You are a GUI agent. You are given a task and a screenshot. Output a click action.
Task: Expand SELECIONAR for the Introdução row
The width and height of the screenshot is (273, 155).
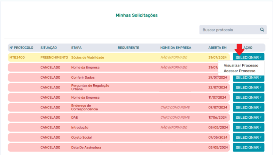pos(248,127)
